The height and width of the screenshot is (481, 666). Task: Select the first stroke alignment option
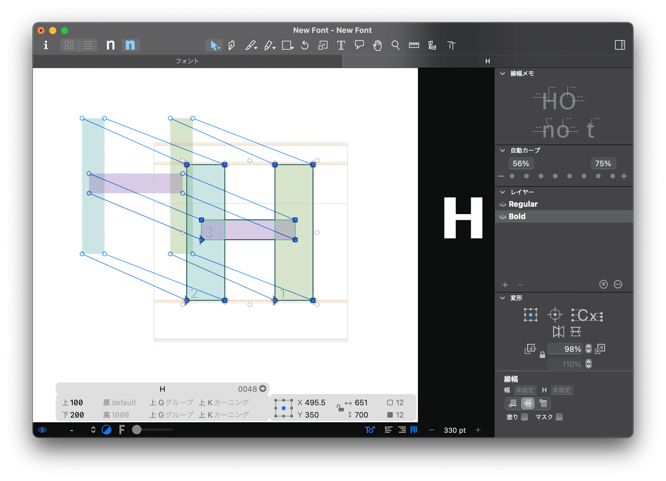pyautogui.click(x=512, y=403)
